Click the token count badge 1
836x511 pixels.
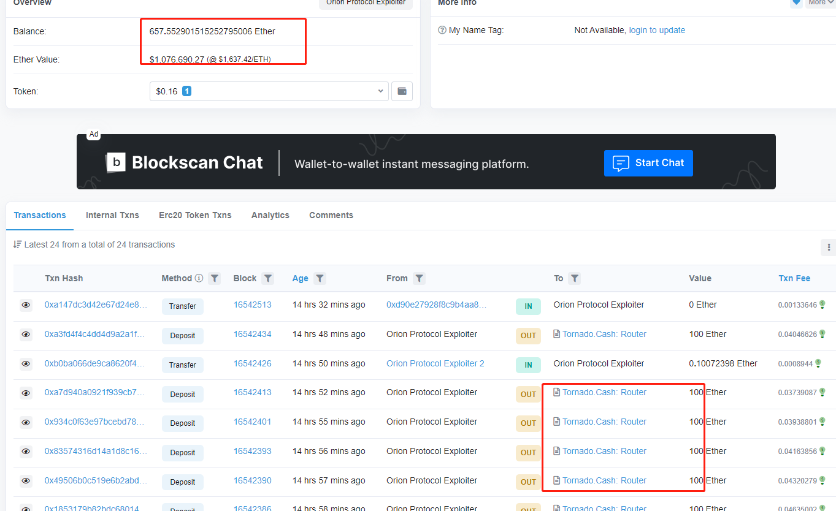(x=186, y=91)
